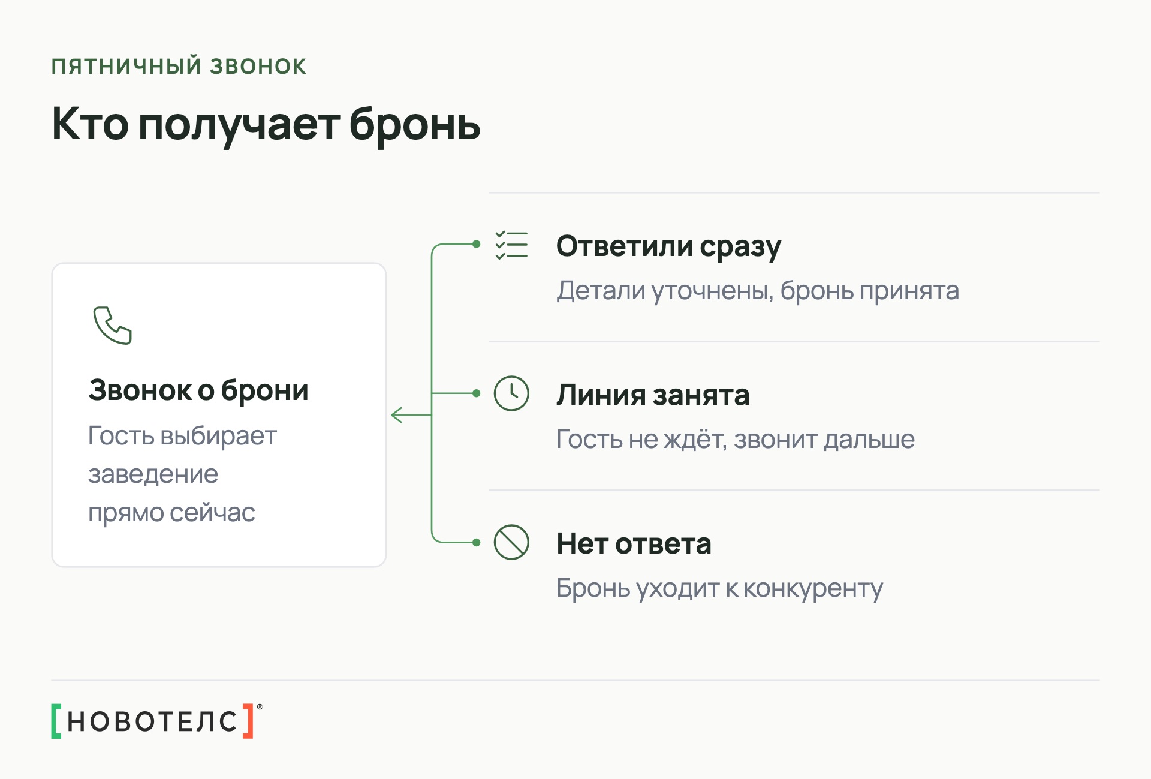The image size is (1151, 779).
Task: Click the phone handset icon
Action: [x=112, y=326]
